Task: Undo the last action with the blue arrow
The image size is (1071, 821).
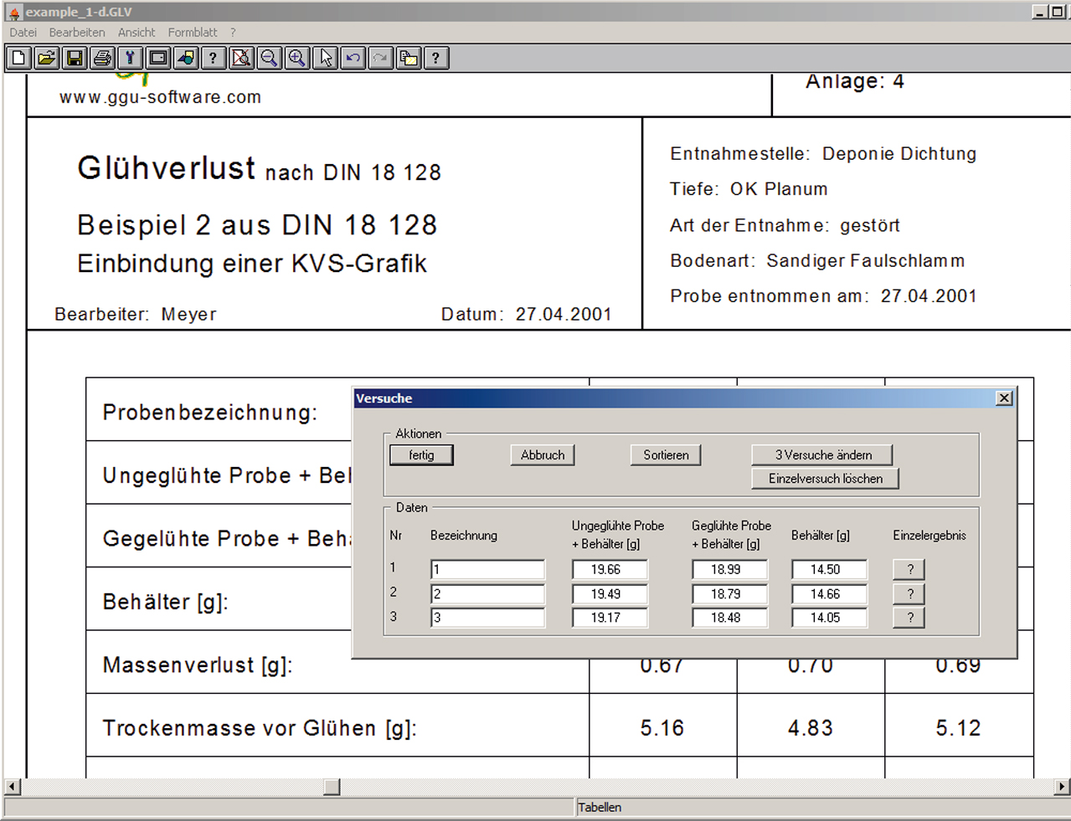Action: (x=353, y=58)
